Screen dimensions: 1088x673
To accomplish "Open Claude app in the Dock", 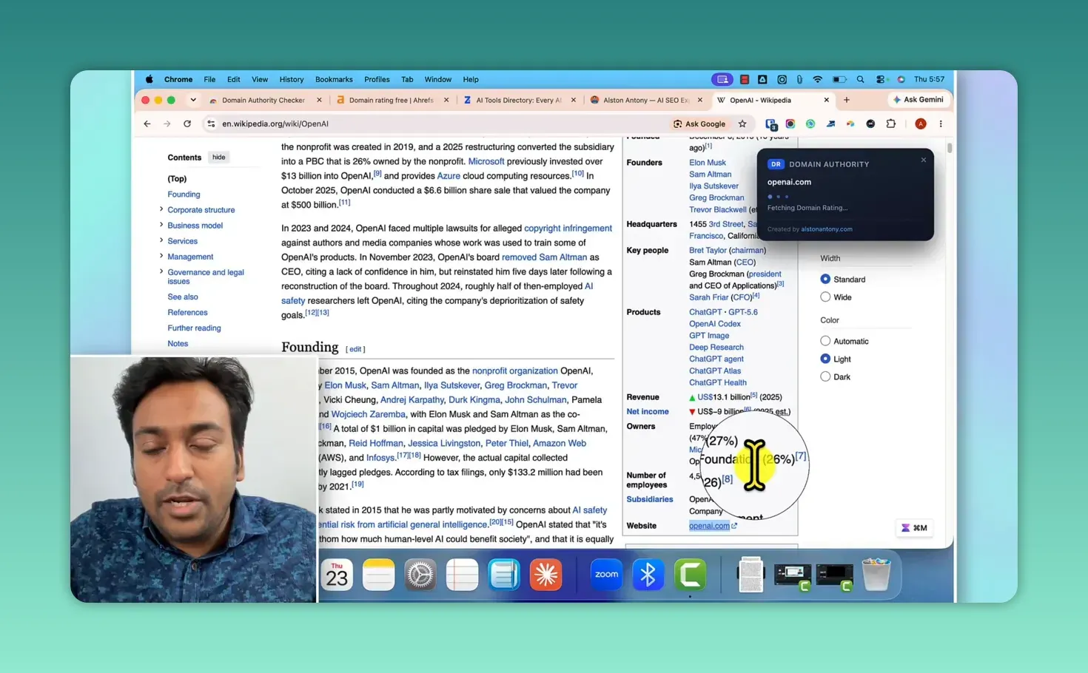I will coord(545,575).
